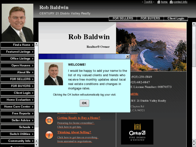Click the sidebar scrollbar up arrow
196x147 pixels.
click(36, 44)
